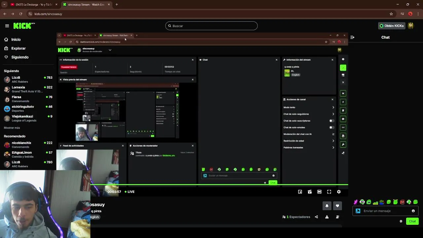The width and height of the screenshot is (423, 238).
Task: Click the user icon next to the report triangle
Action: tap(337, 217)
